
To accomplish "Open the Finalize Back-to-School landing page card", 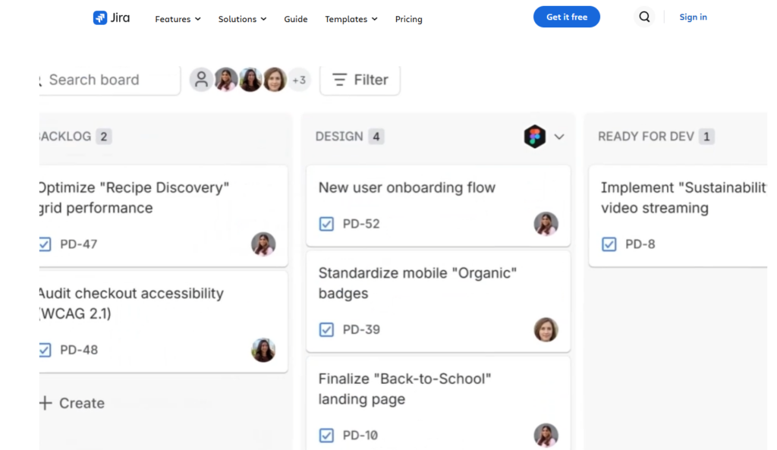I will pyautogui.click(x=439, y=404).
